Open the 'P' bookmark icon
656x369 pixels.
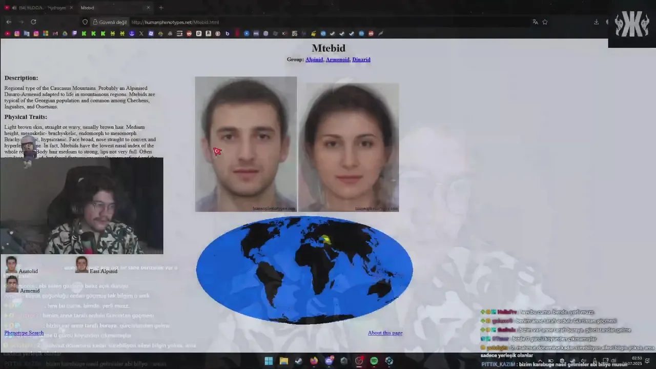pyautogui.click(x=198, y=34)
